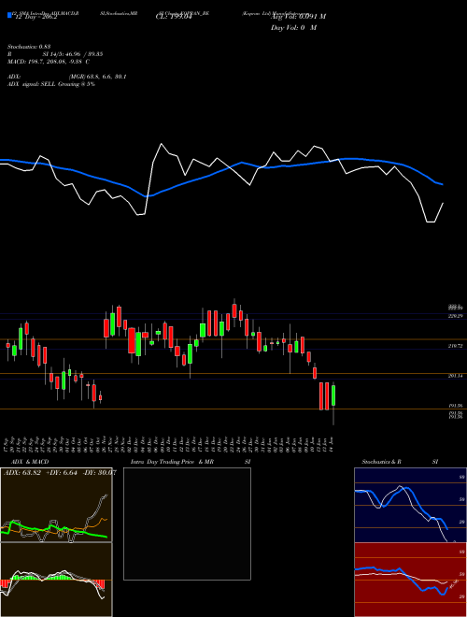Click the 'Avg Vol: 0.091 M' text

pos(299,17)
